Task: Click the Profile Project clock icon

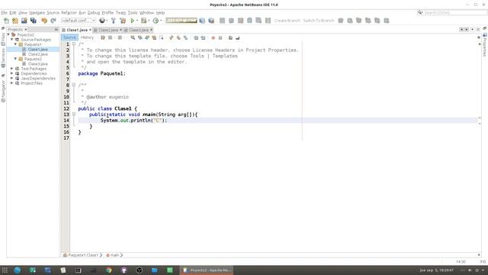Action: (156, 21)
